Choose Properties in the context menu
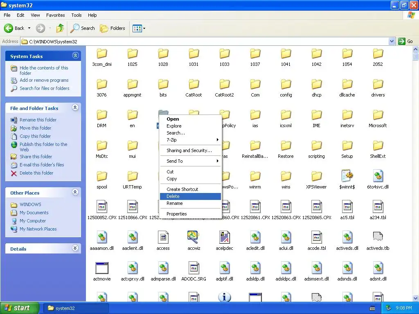 (190, 214)
